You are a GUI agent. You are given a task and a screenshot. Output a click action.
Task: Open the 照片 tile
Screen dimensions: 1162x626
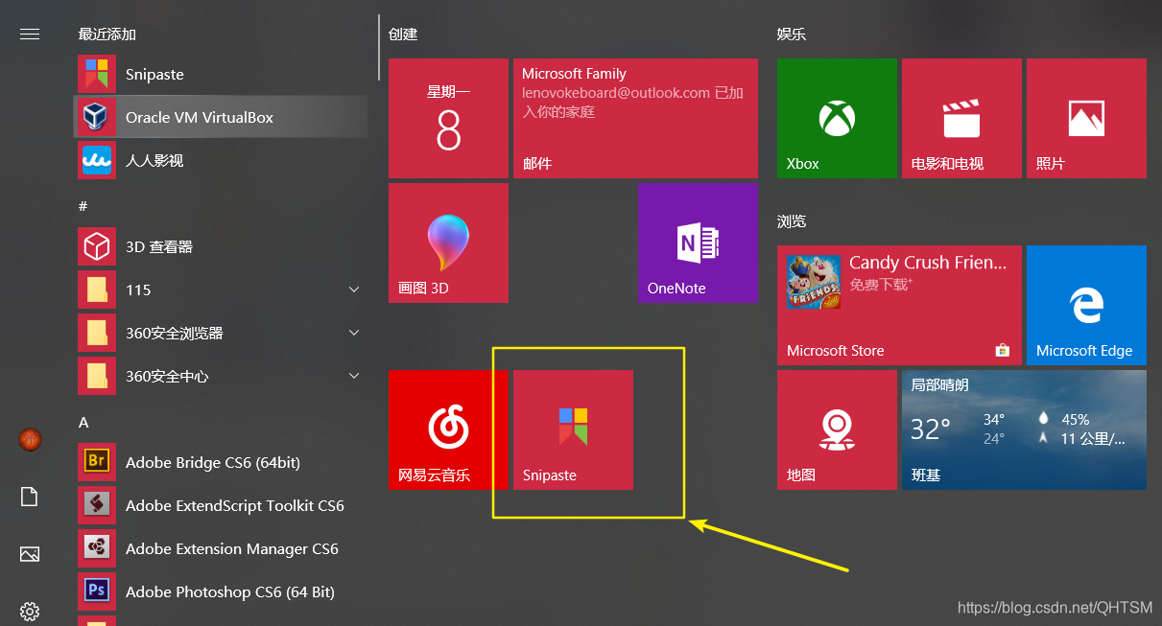[1086, 118]
